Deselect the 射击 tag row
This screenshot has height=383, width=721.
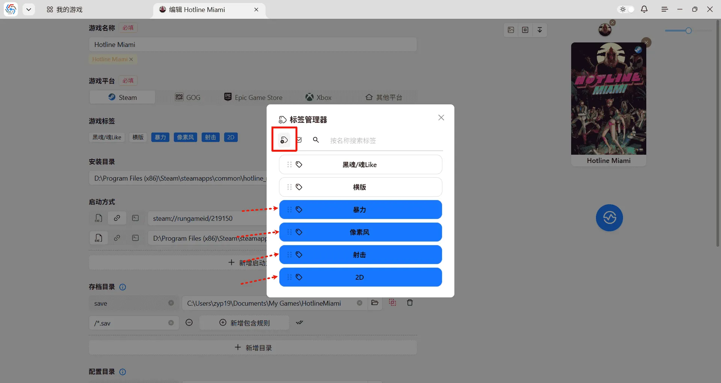click(x=360, y=255)
